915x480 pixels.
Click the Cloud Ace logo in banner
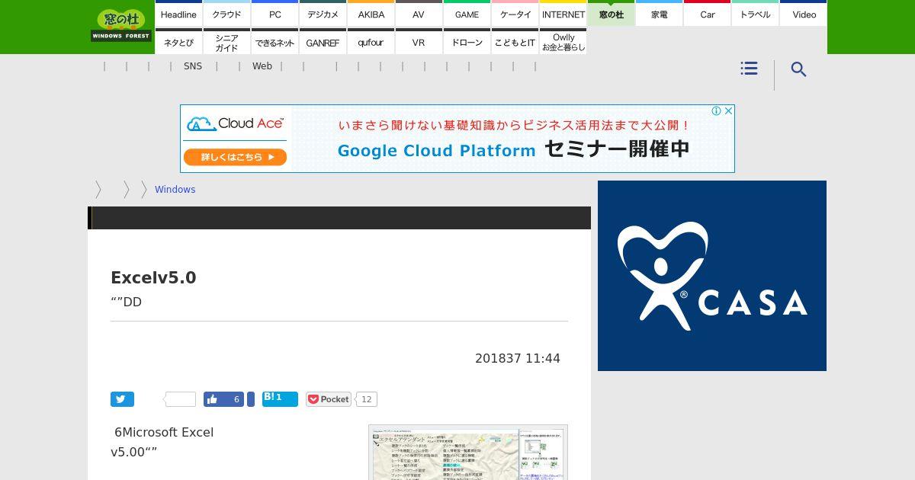pyautogui.click(x=236, y=123)
